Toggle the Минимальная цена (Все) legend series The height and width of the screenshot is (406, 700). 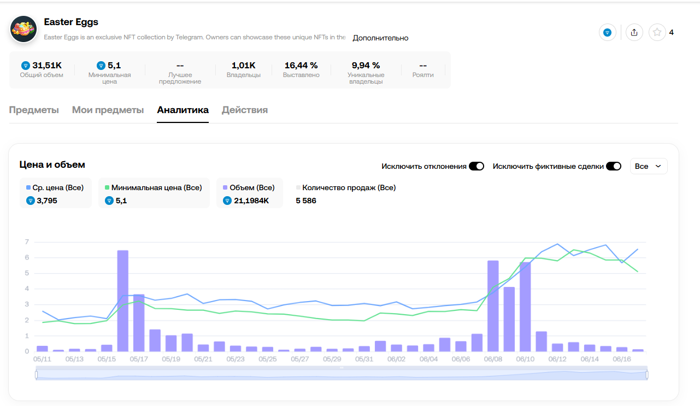(x=154, y=193)
